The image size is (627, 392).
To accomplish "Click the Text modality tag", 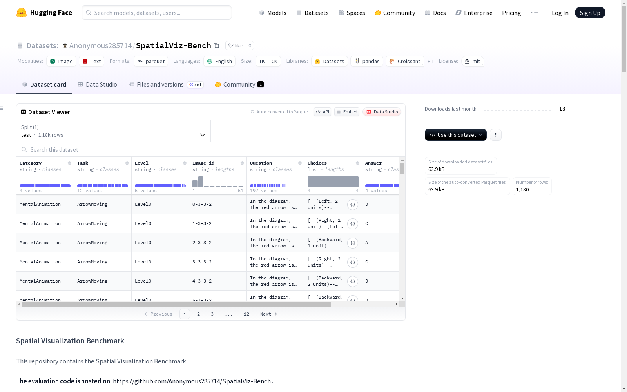I will [92, 61].
